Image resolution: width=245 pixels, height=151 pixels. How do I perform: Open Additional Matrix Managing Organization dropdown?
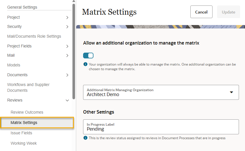[x=231, y=92]
